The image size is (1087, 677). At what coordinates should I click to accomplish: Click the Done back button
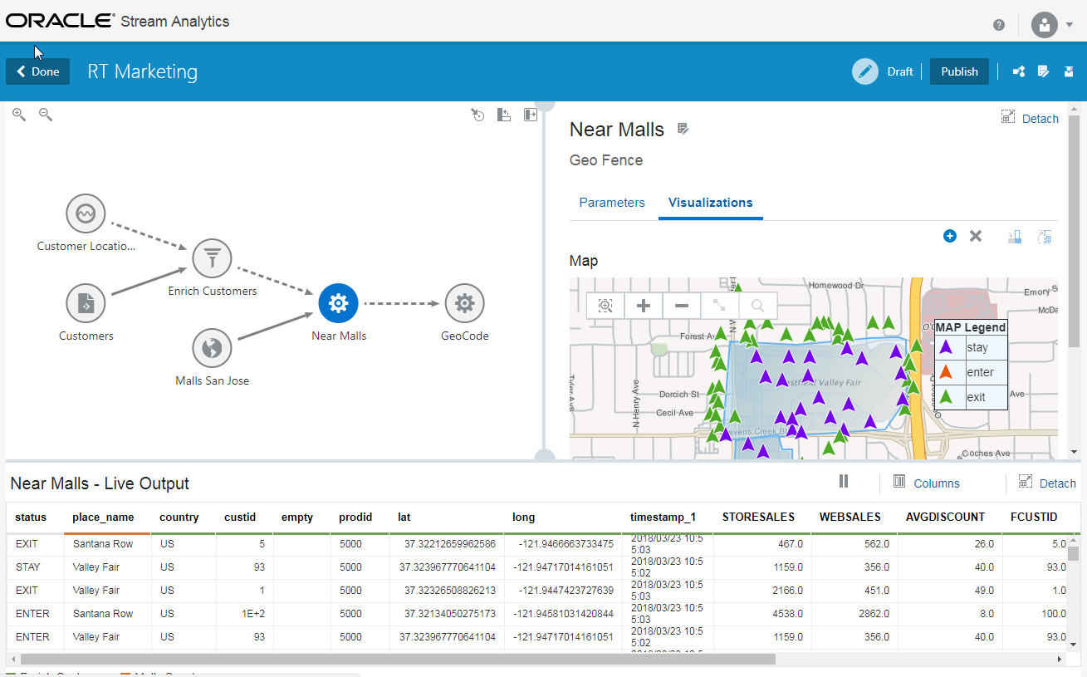click(38, 71)
